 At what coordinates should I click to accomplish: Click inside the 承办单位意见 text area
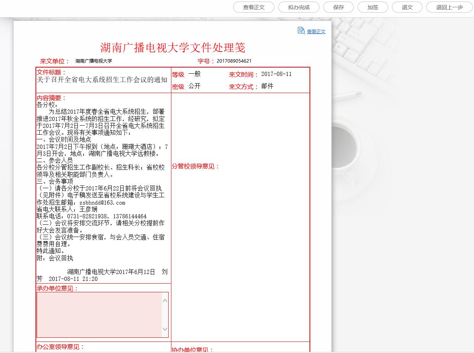point(99,315)
